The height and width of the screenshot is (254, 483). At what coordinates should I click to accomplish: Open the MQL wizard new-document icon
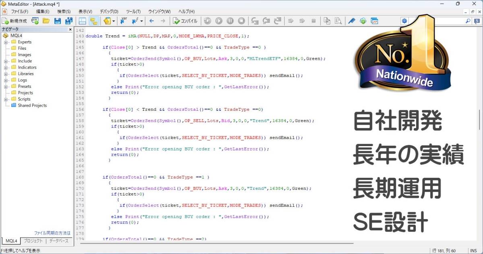pos(35,21)
